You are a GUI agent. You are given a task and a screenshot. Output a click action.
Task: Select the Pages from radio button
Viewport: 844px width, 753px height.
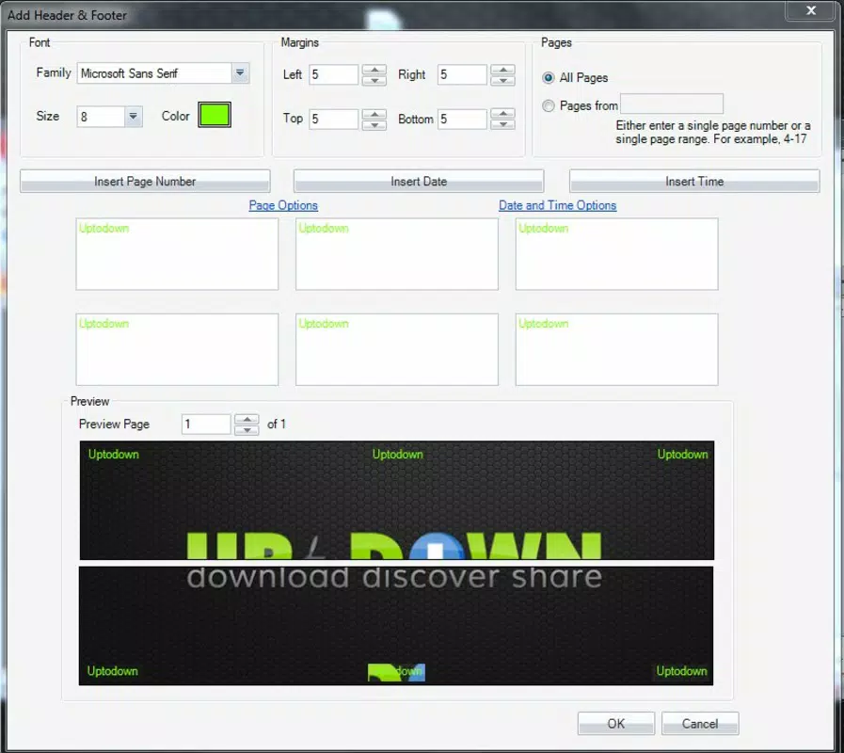point(548,105)
